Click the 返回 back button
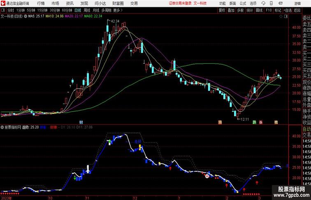The width and height of the screenshot is (311, 200). [297, 10]
